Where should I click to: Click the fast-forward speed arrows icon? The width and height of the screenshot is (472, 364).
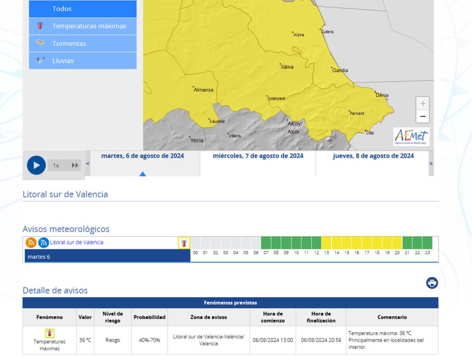75,165
